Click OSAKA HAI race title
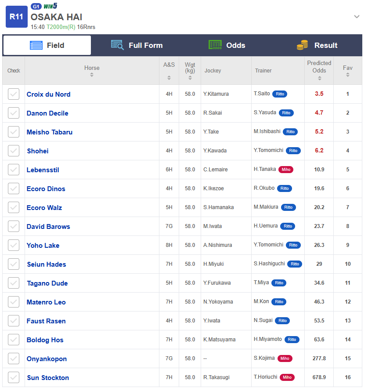368x391 pixels. 56,17
